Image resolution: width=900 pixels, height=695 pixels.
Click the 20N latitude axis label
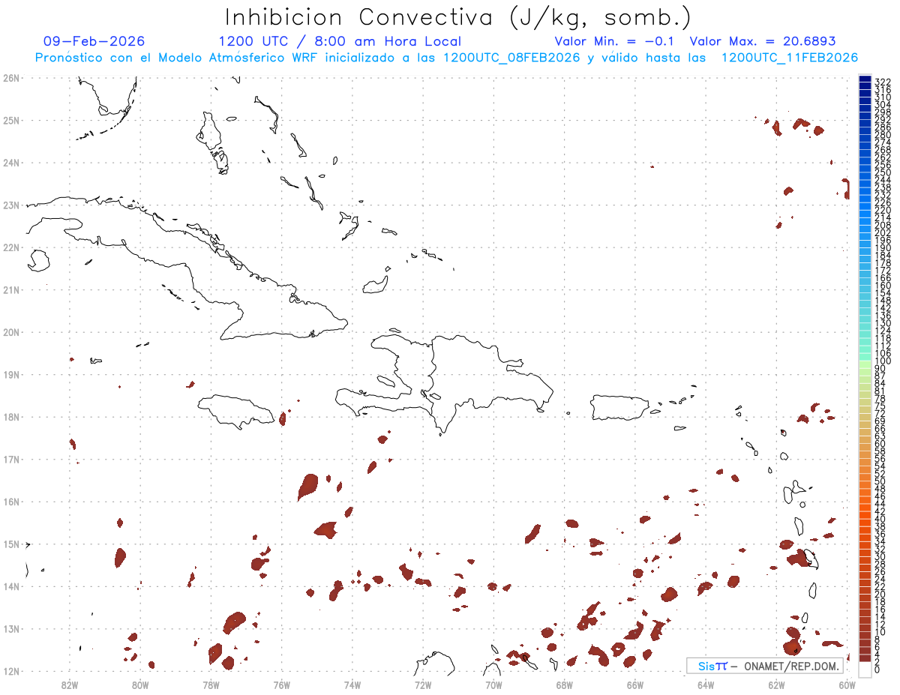tap(10, 332)
